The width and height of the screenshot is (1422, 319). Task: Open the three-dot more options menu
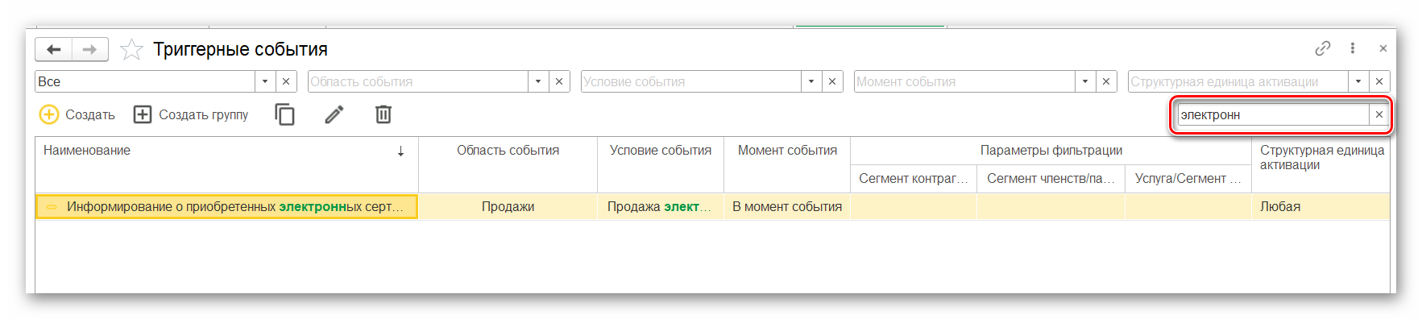click(x=1353, y=48)
